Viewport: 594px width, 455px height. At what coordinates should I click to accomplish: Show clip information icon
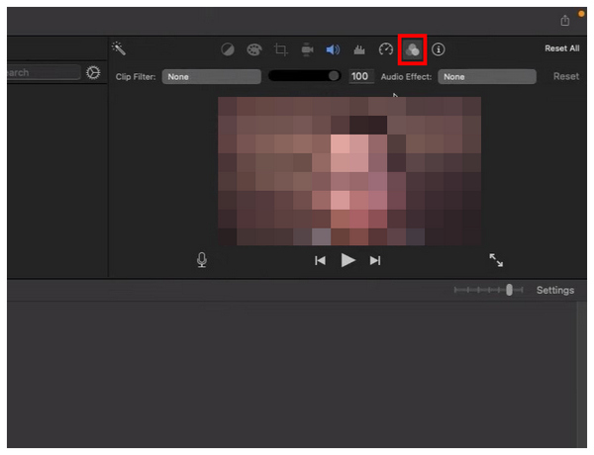[439, 49]
